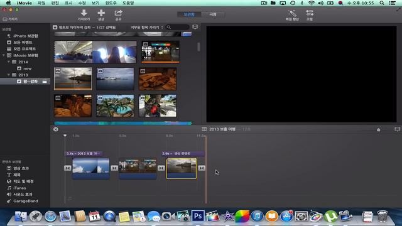Select the purple 3.9s title bar in timeline
The width and height of the screenshot is (402, 226).
pyautogui.click(x=183, y=153)
